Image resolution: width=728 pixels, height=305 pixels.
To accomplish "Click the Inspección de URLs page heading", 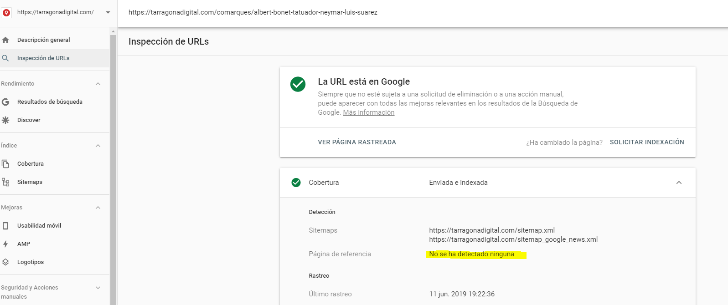I will pyautogui.click(x=169, y=41).
